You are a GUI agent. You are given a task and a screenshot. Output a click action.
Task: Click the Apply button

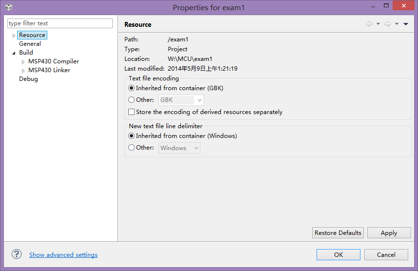pos(389,233)
